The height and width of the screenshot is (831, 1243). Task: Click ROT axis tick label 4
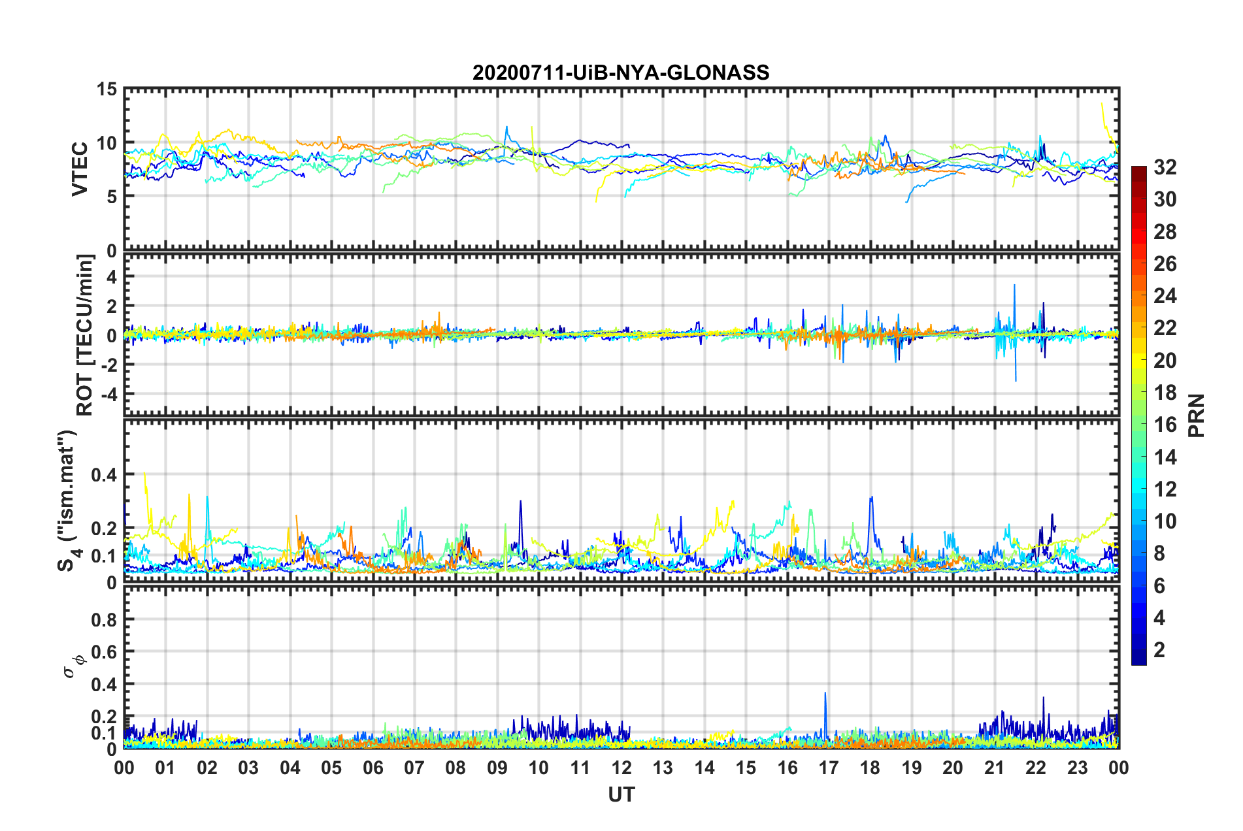point(112,277)
